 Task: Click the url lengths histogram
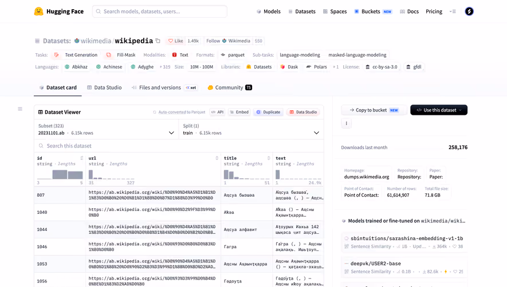[x=111, y=174]
